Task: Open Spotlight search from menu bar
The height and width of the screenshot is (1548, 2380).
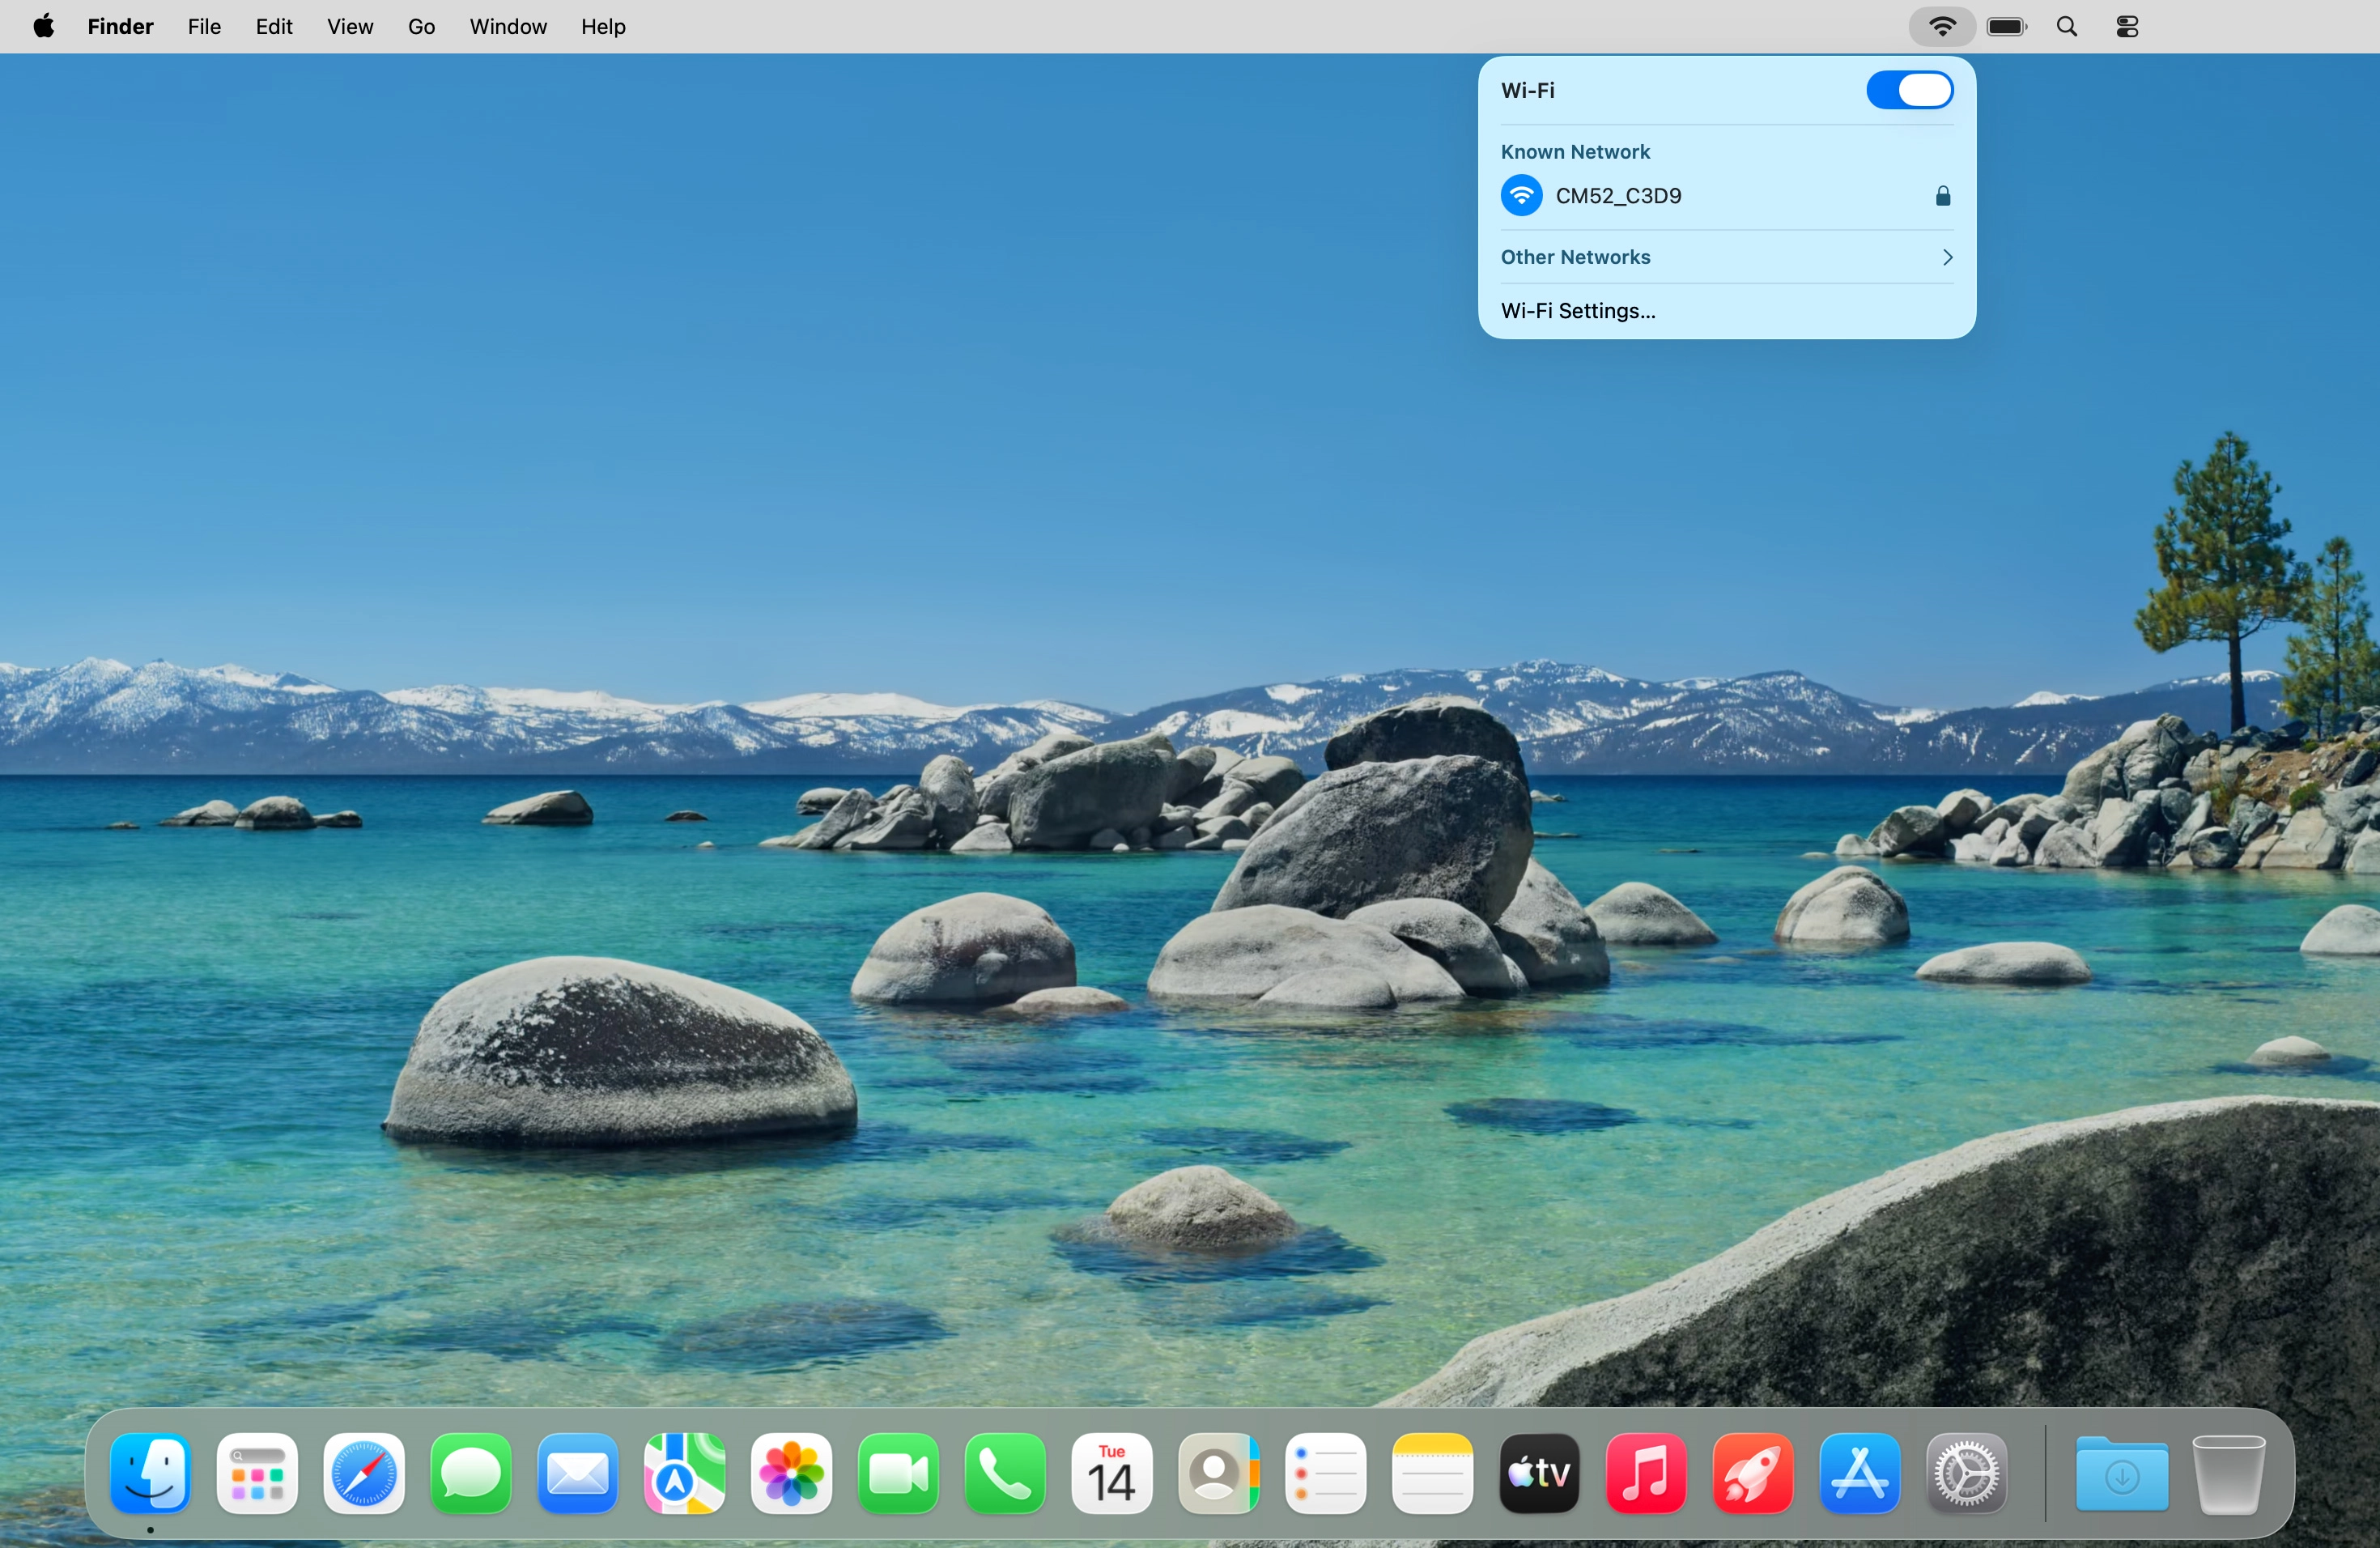Action: [2067, 27]
